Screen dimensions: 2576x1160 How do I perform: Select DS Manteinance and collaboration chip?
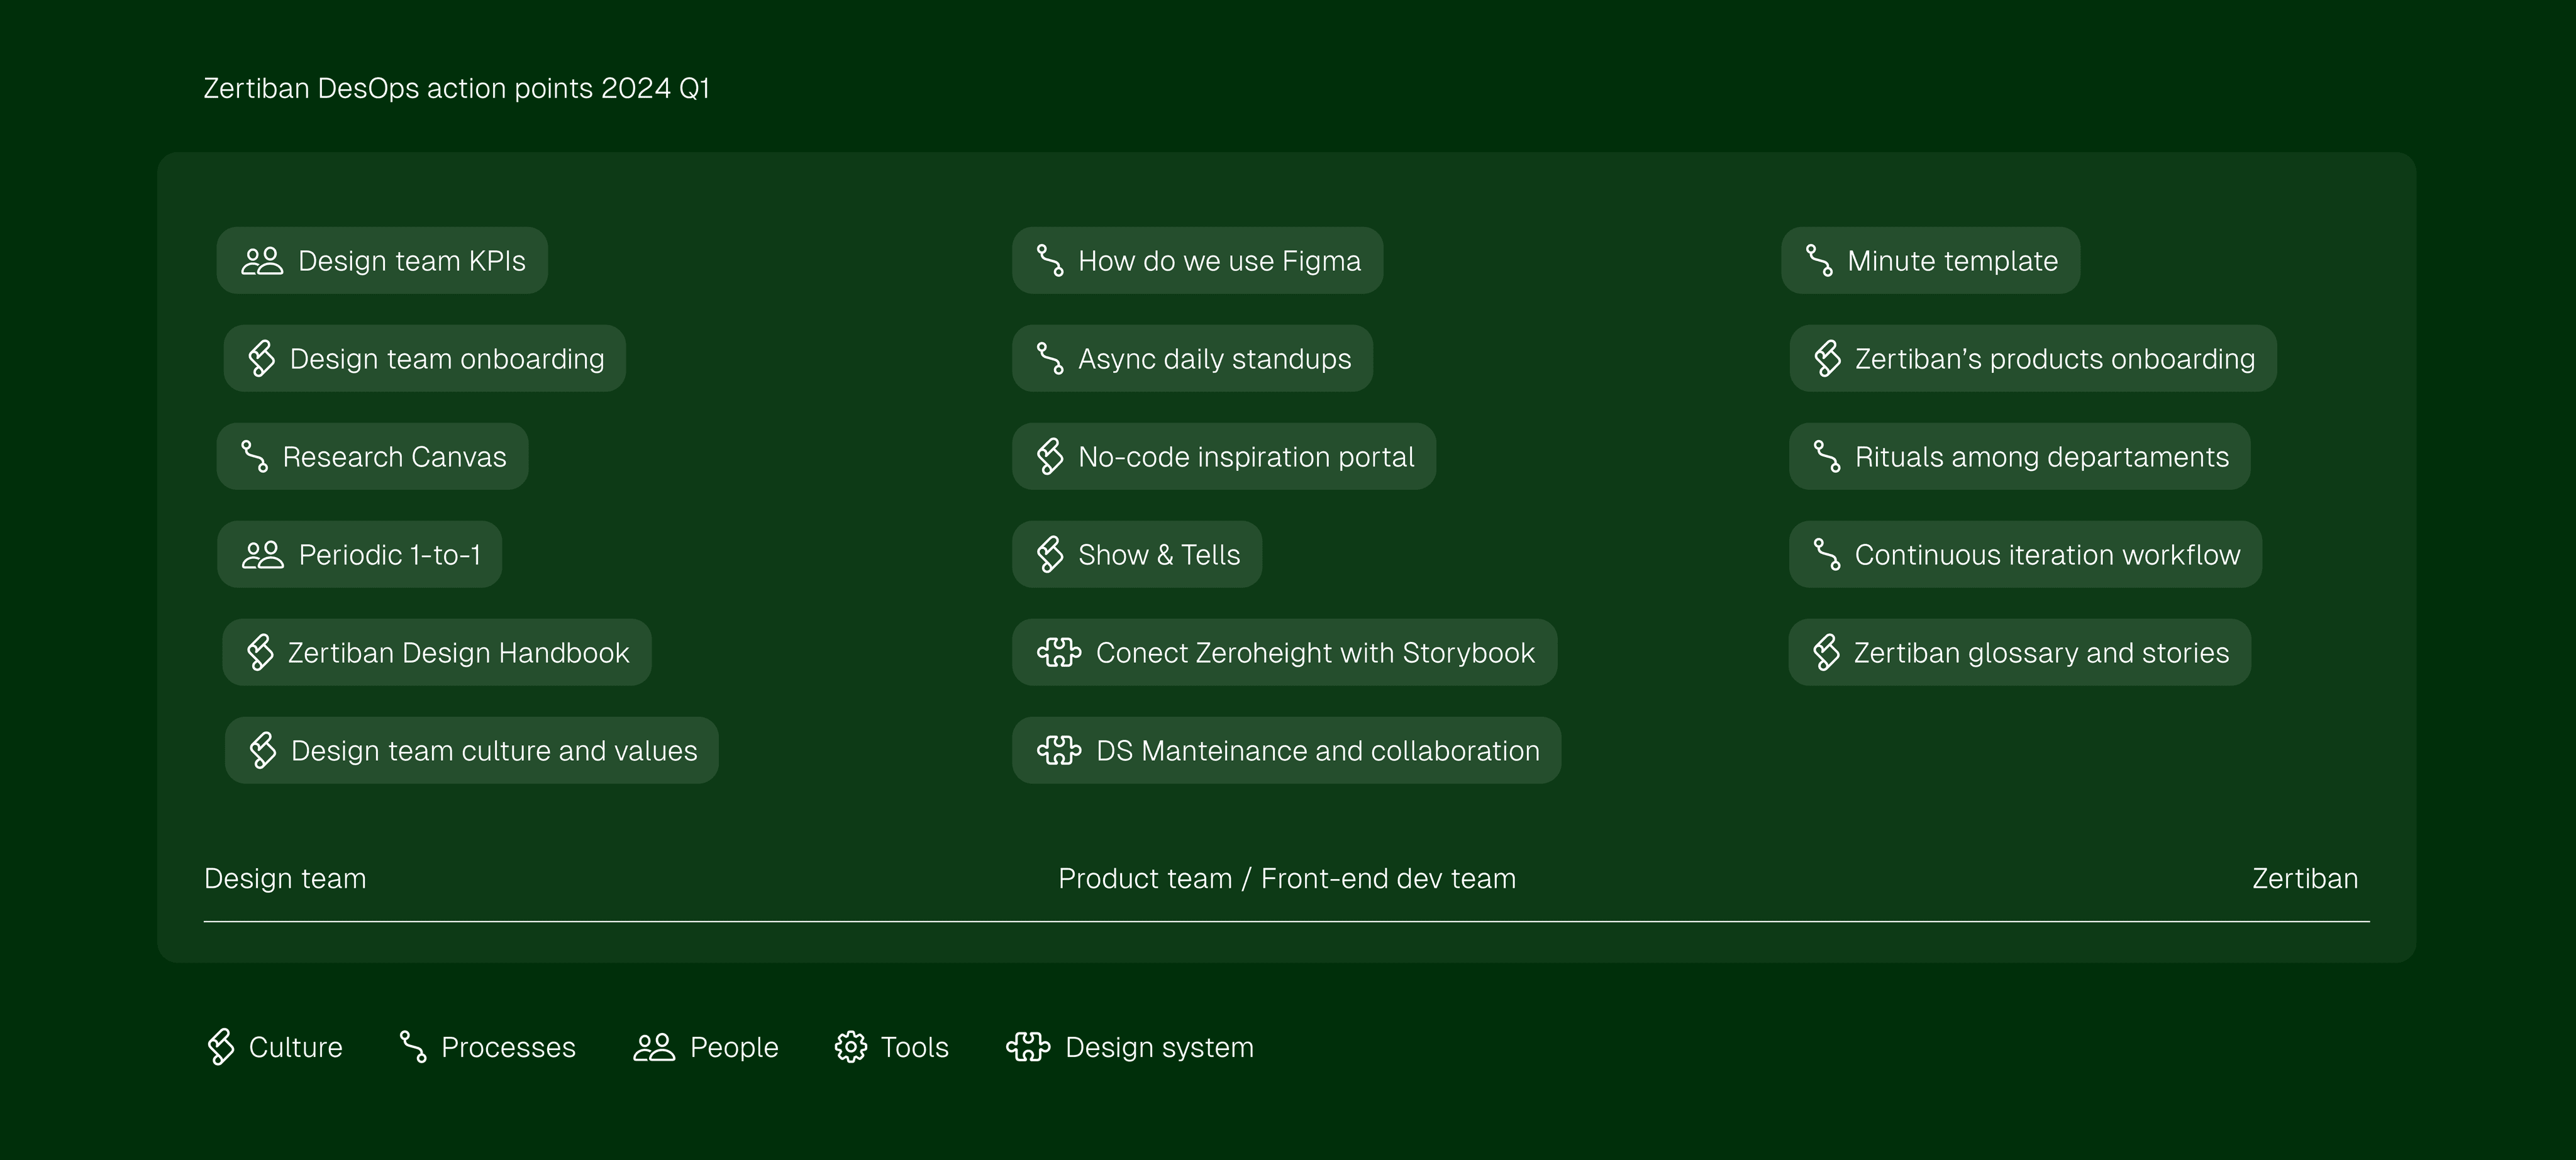[x=1286, y=751]
